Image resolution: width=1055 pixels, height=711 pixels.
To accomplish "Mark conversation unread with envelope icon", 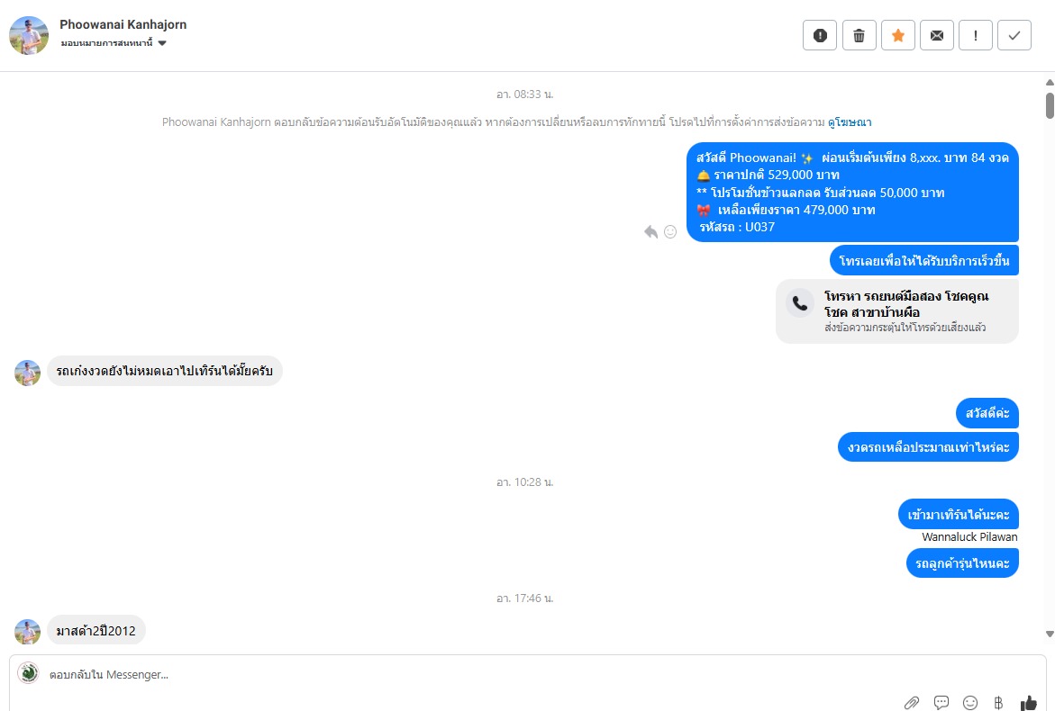I will pyautogui.click(x=937, y=35).
